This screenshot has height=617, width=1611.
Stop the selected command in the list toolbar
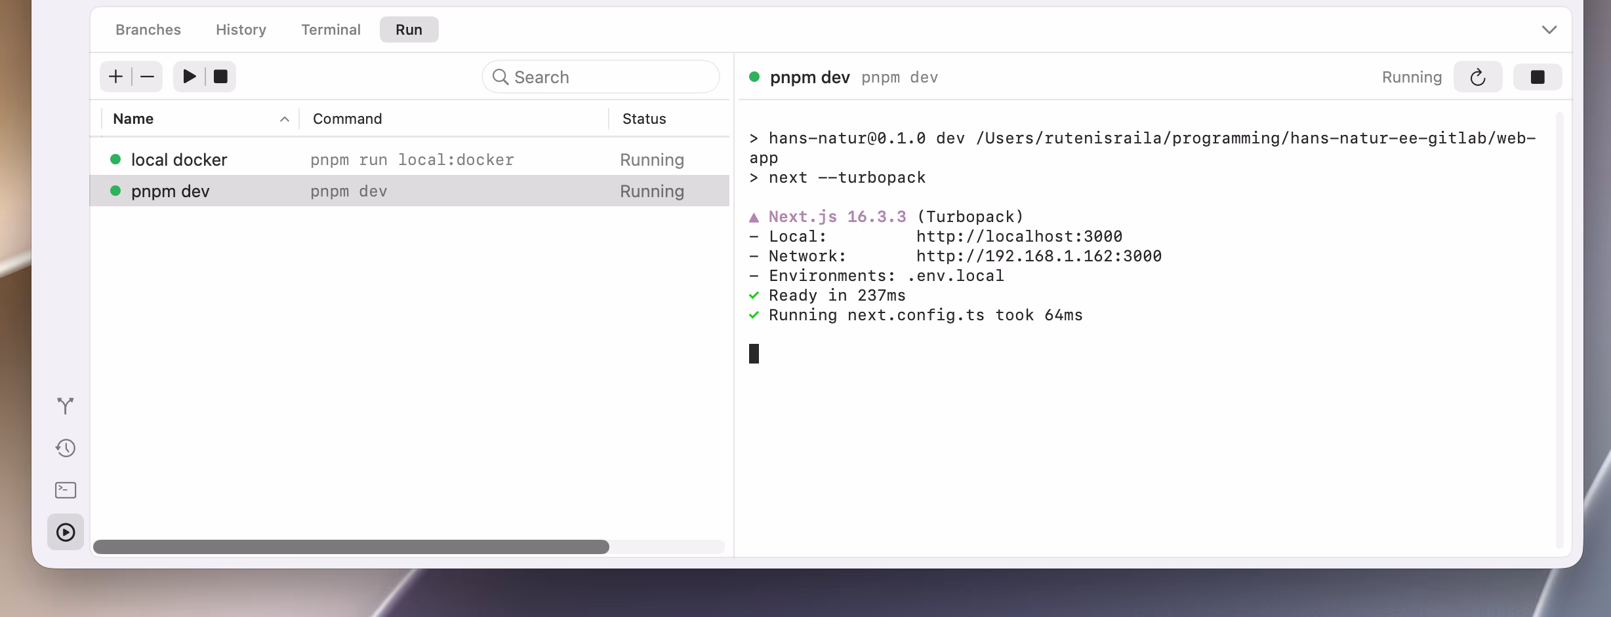point(221,77)
